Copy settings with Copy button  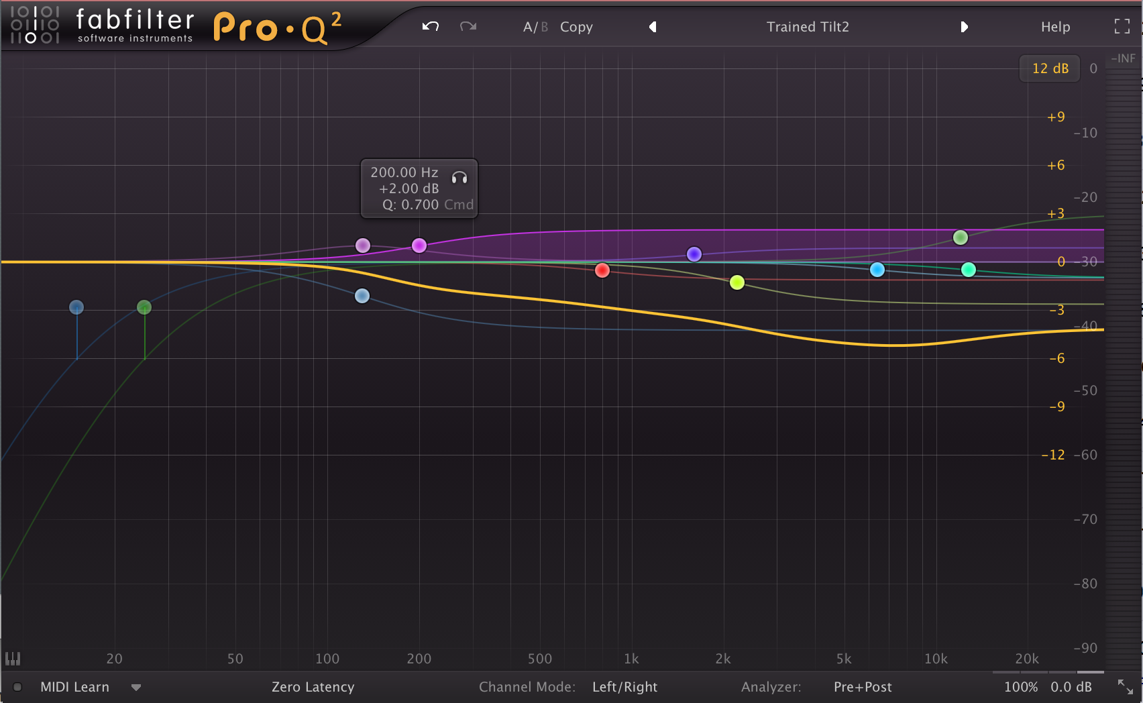(576, 27)
